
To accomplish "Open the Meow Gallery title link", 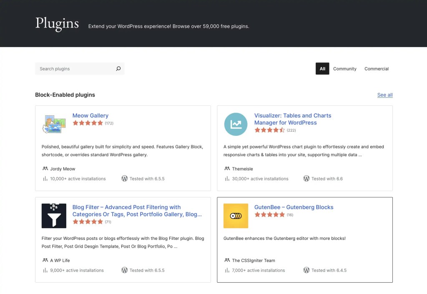I will 90,116.
